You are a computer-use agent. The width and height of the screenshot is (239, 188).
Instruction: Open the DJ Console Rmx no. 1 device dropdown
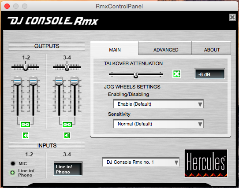coord(141,162)
